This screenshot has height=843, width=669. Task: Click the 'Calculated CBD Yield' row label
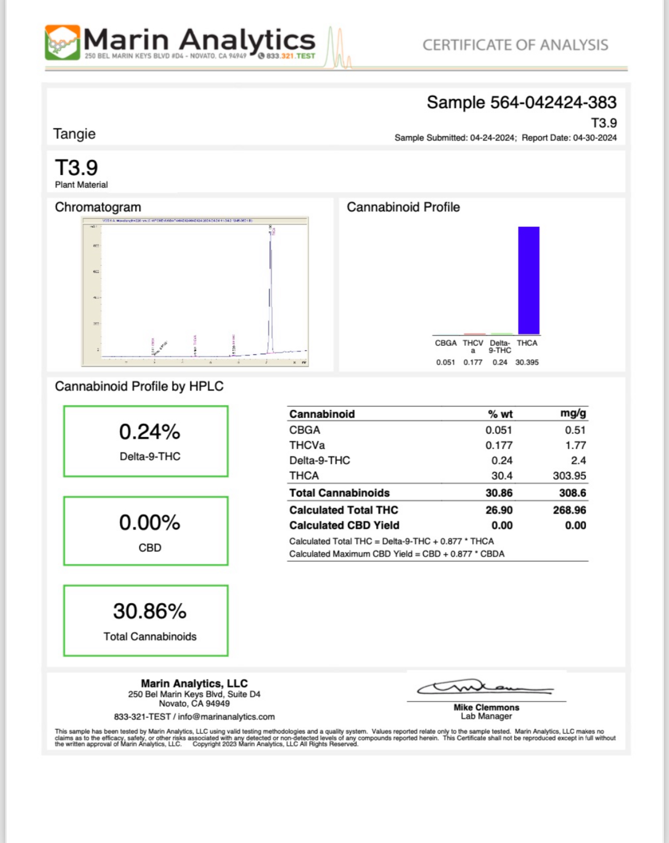click(344, 526)
